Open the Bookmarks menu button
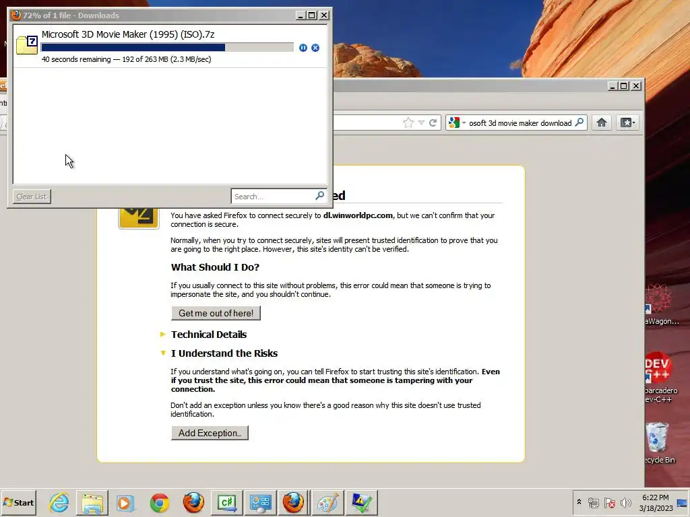This screenshot has width=690, height=517. pos(627,123)
